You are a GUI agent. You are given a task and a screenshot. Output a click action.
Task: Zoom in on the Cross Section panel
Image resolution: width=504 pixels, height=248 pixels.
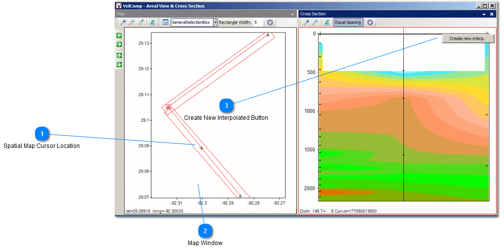(307, 23)
